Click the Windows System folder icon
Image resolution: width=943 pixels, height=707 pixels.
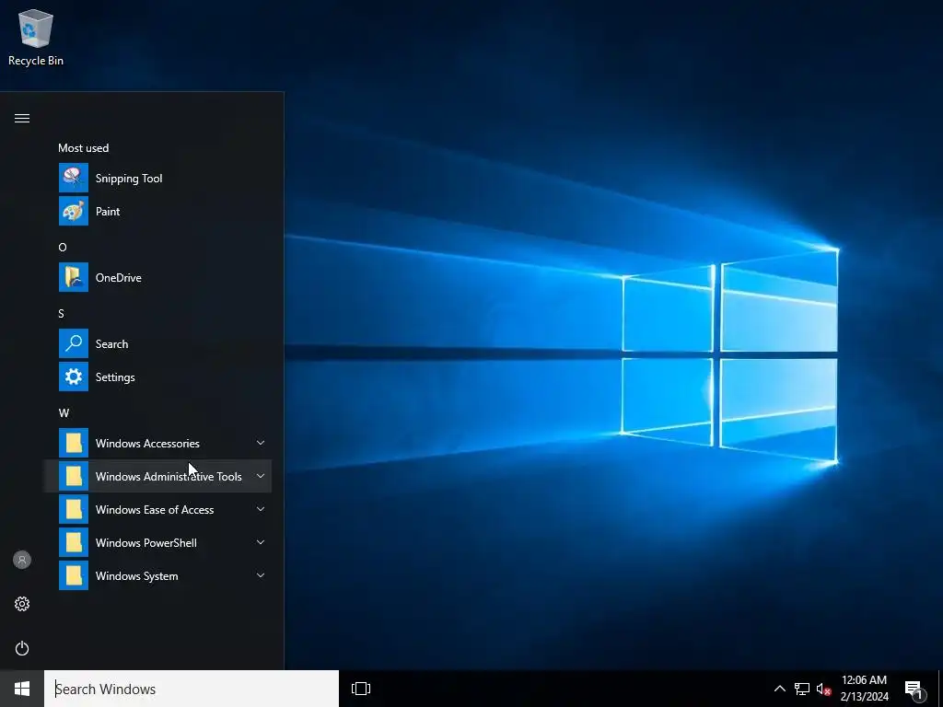pos(74,575)
